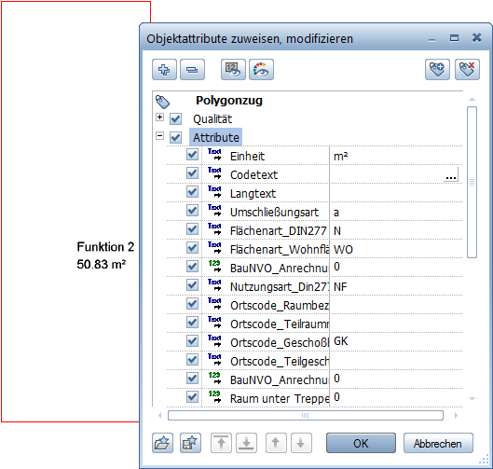Select the Langtext attribute row
The height and width of the screenshot is (469, 493).
tap(314, 193)
